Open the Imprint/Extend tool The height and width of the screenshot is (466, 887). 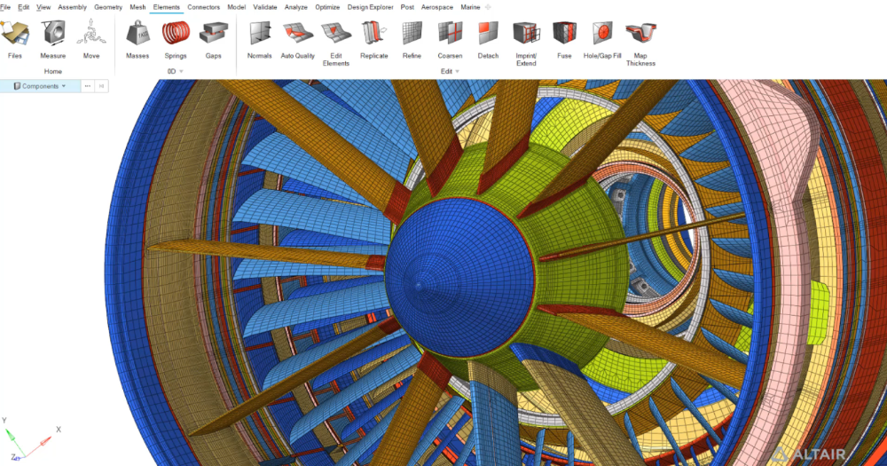526,43
